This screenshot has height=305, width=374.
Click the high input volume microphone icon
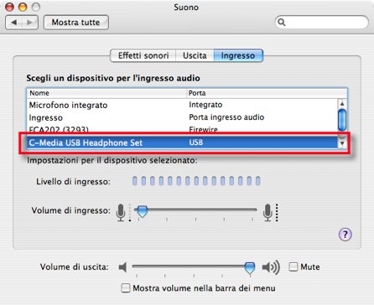pos(268,213)
